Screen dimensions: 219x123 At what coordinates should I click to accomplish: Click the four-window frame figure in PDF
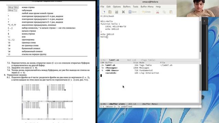(x=47, y=102)
